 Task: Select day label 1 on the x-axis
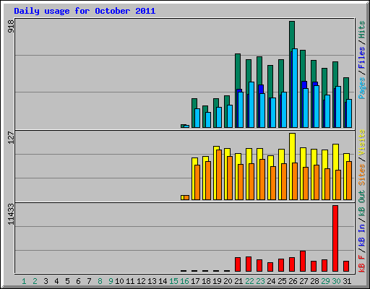tap(24, 281)
